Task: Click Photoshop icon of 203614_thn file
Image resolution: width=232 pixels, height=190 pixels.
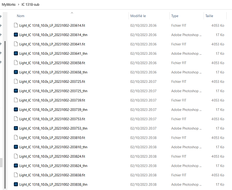Action: click(16, 35)
